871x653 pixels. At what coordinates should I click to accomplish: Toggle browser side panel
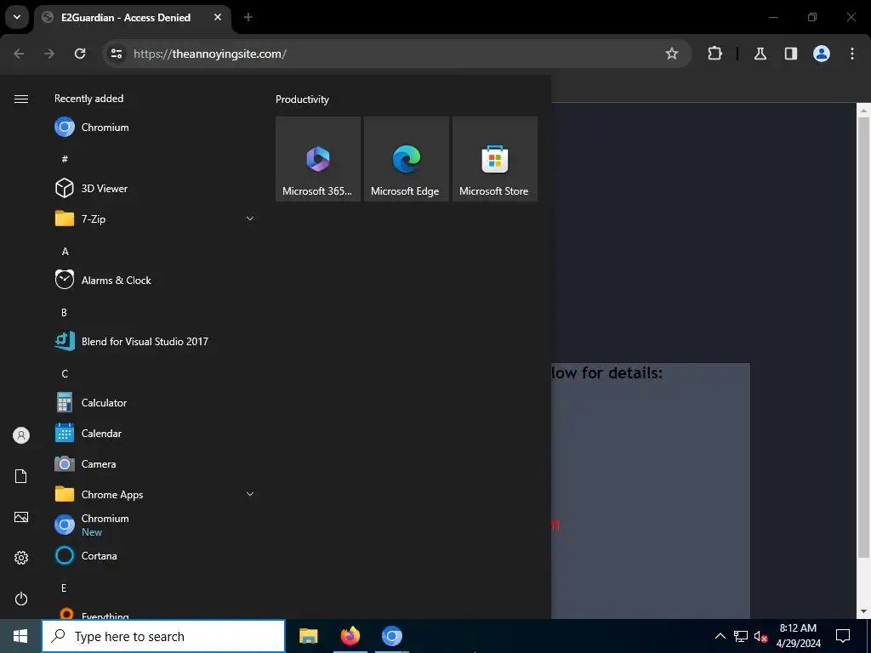click(x=790, y=54)
